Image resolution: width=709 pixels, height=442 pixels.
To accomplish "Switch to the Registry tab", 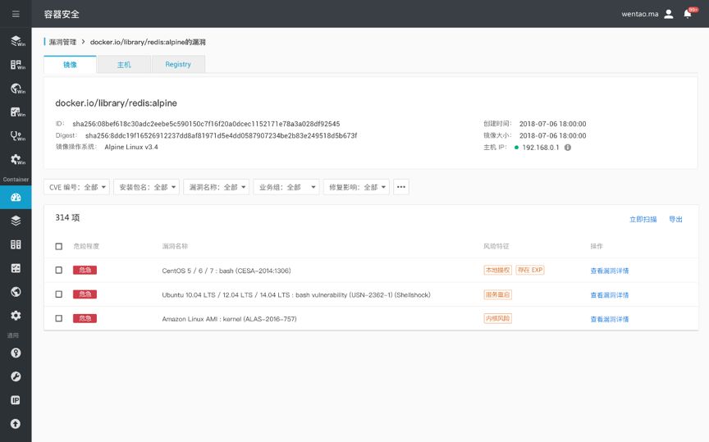I will coord(178,64).
